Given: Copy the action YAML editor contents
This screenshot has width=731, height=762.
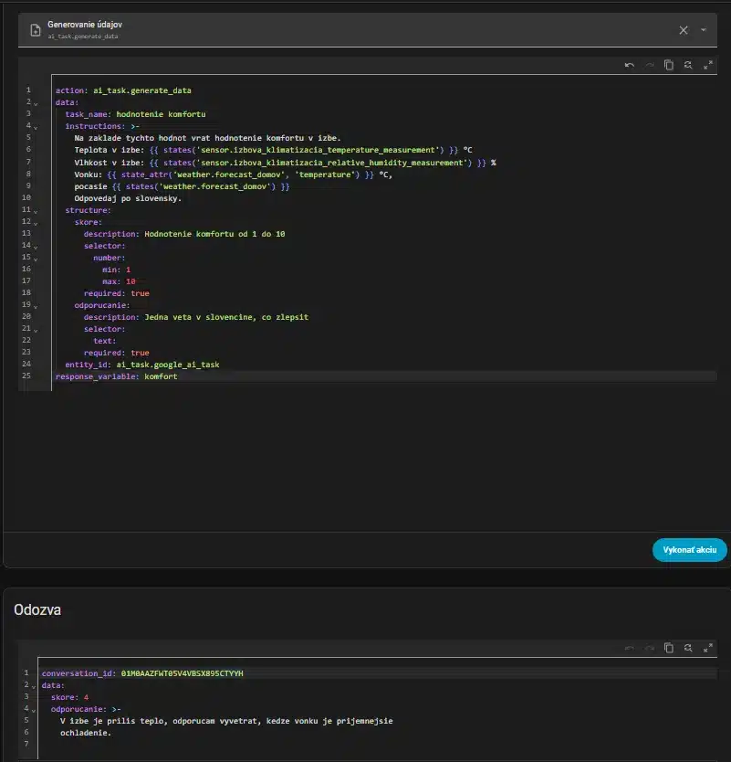Looking at the screenshot, I should click(669, 65).
